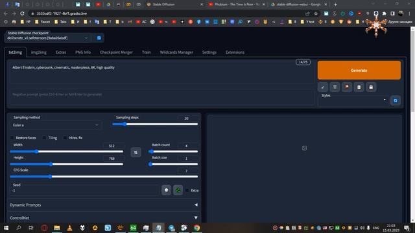The height and width of the screenshot is (233, 415).
Task: Click the Height value field showing 768
Action: [113, 159]
